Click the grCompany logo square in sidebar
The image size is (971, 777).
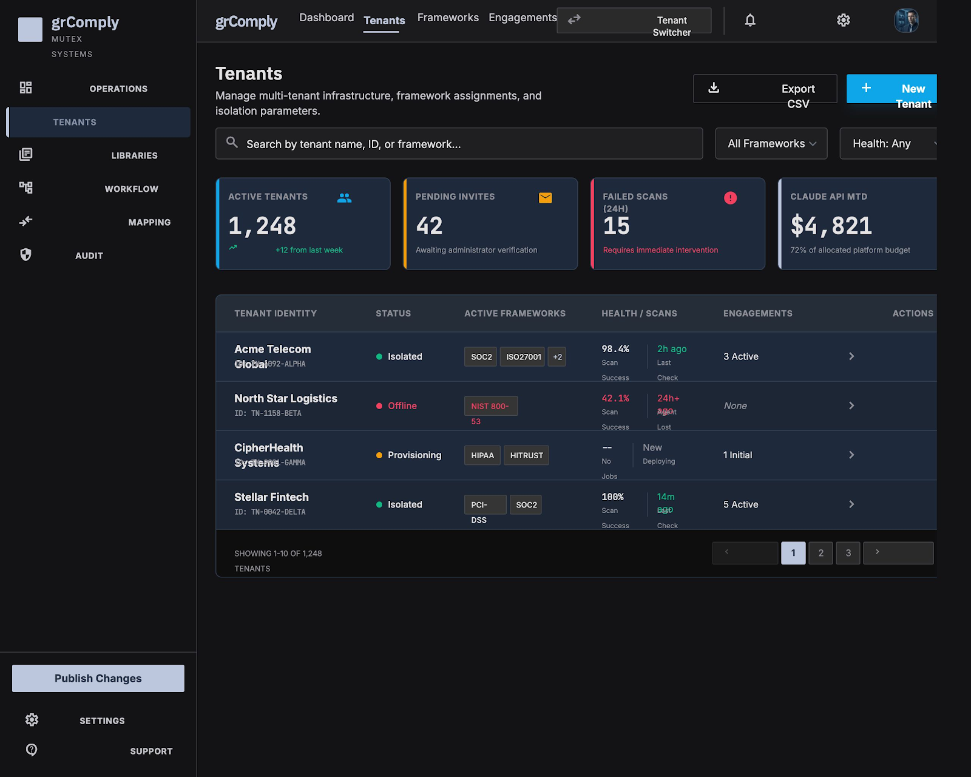tap(30, 29)
